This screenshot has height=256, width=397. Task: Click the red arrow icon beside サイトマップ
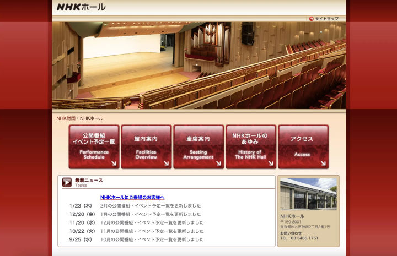coord(311,19)
